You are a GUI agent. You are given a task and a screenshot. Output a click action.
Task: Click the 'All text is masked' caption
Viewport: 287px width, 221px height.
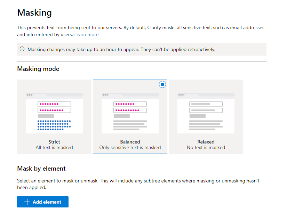pos(54,147)
